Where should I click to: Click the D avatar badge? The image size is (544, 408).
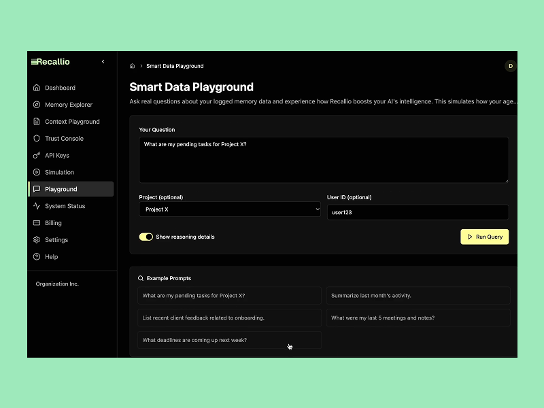coord(510,66)
